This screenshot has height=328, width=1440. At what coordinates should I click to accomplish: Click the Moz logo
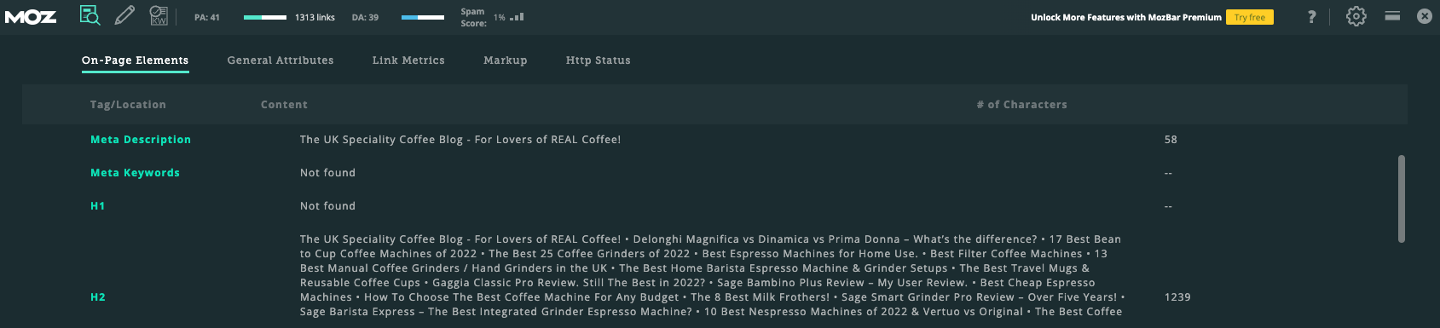click(x=31, y=17)
